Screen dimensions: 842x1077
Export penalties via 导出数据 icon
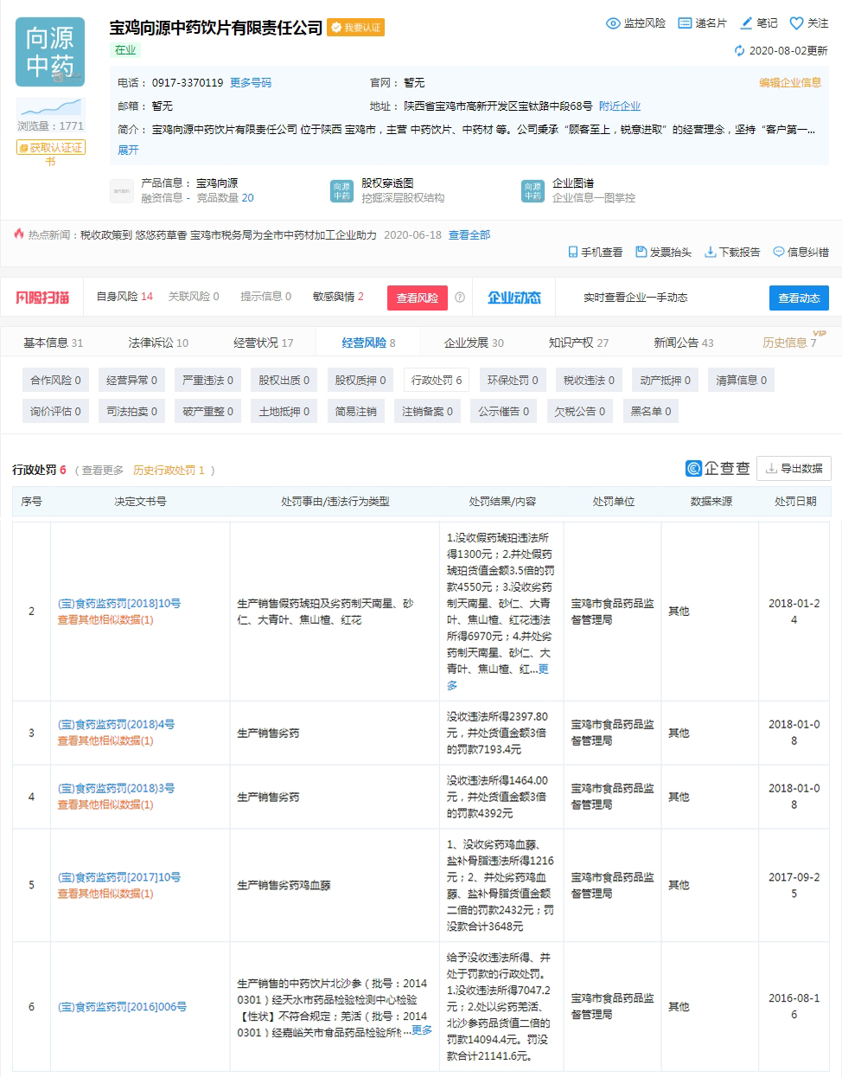click(x=794, y=468)
